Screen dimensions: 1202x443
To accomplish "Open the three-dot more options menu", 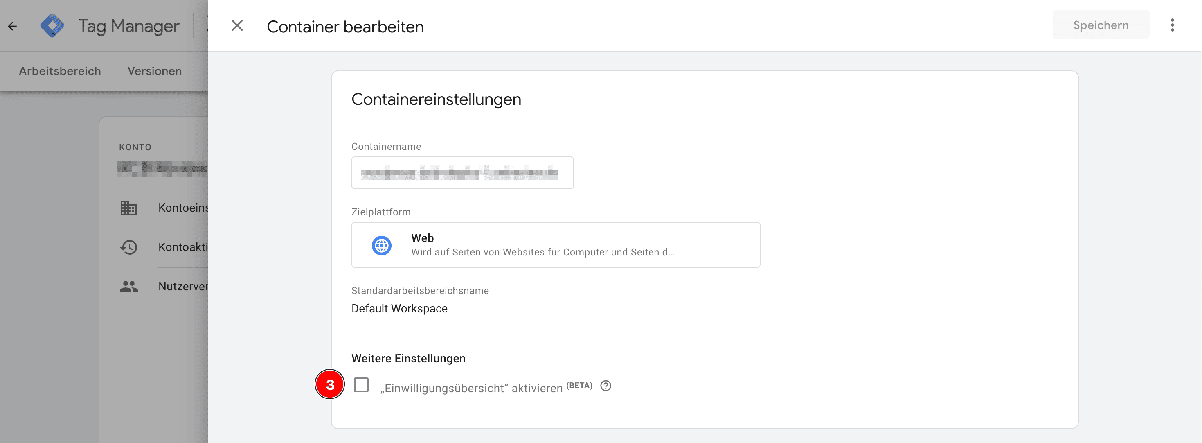I will pos(1172,25).
